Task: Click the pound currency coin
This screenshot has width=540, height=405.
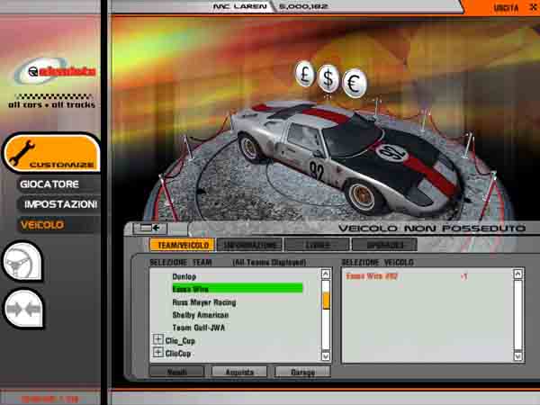Action: pos(305,74)
